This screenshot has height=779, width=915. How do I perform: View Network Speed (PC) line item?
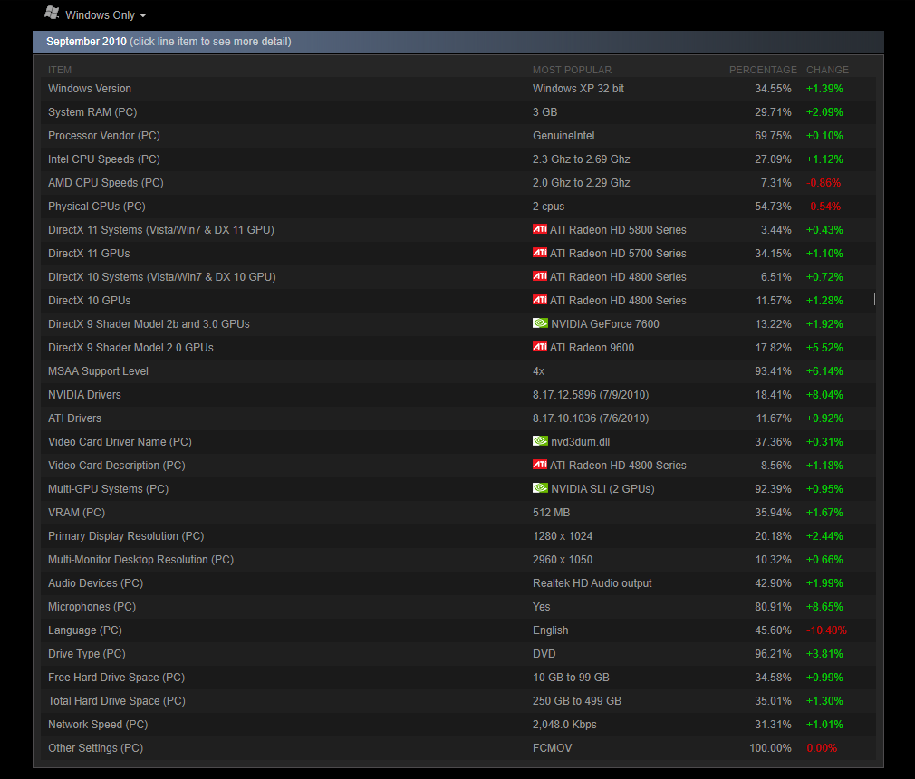tap(458, 724)
